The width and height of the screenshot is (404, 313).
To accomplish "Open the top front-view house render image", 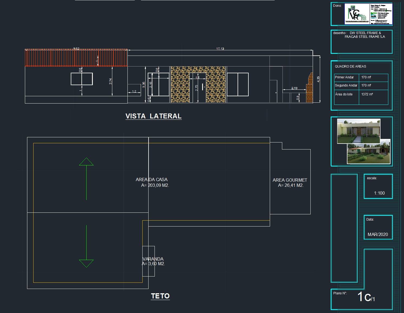I will pos(358,131).
